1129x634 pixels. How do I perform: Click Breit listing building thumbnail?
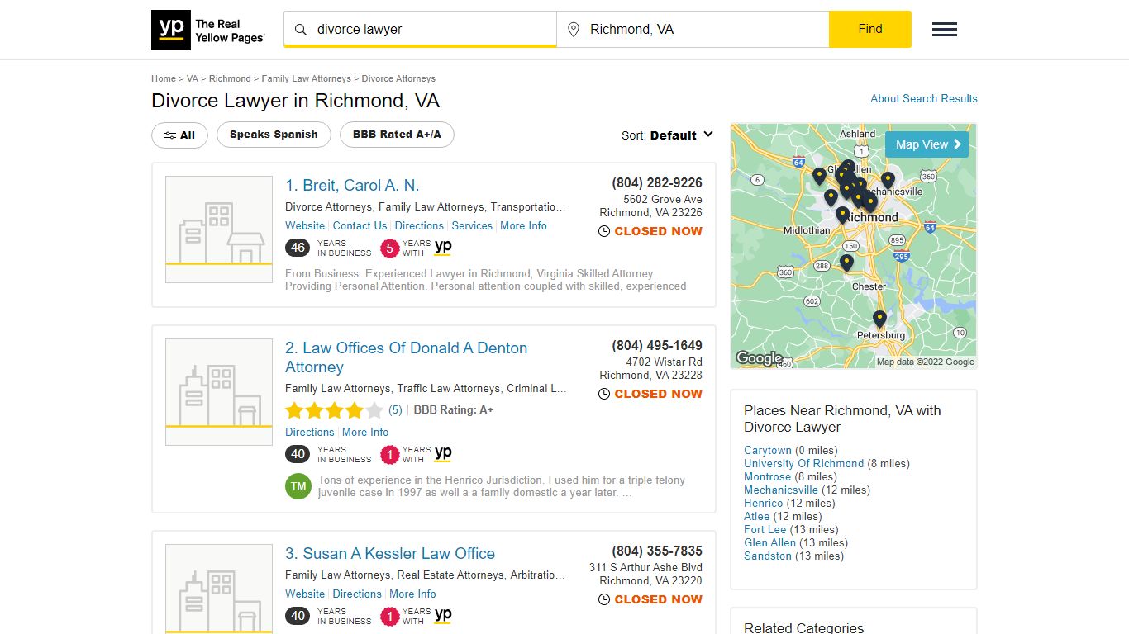coord(219,229)
